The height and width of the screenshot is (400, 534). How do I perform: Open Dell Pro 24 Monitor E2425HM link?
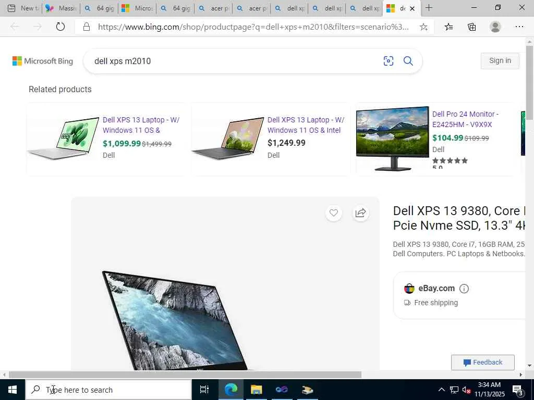pyautogui.click(x=465, y=119)
